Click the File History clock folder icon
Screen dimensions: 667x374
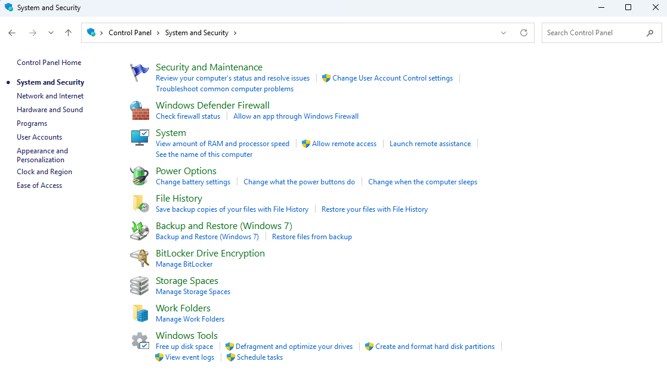(139, 203)
